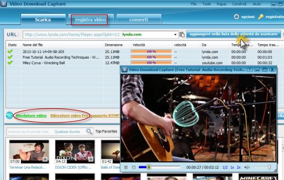The height and width of the screenshot is (180, 284).
Task: Open the lingua menu
Action: [x=221, y=4]
